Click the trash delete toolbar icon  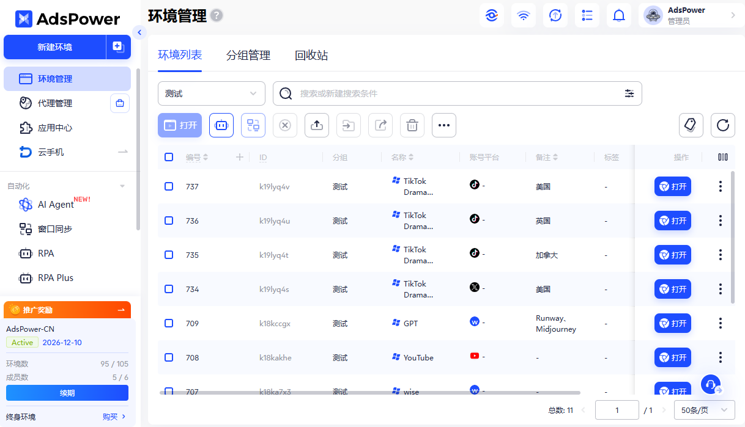coord(412,125)
